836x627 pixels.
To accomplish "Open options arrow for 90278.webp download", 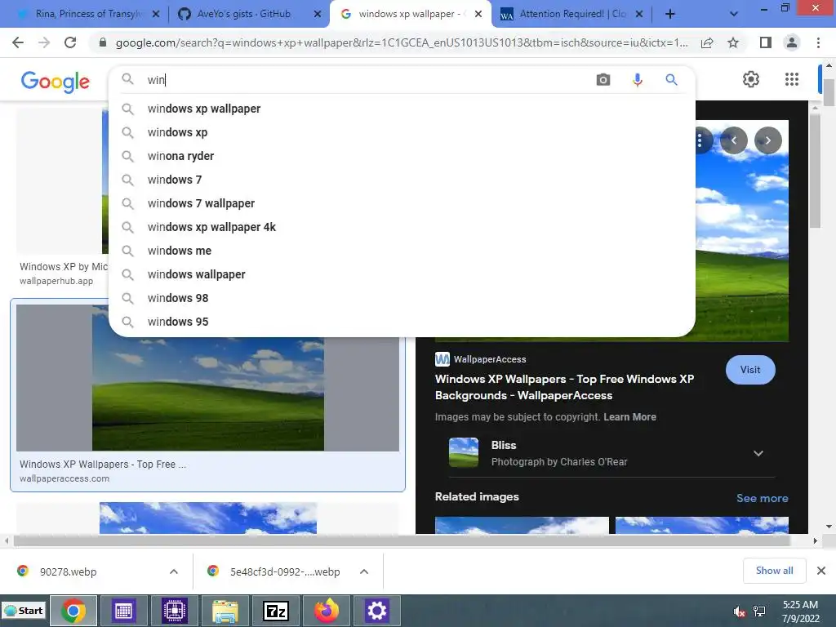I will click(x=174, y=571).
